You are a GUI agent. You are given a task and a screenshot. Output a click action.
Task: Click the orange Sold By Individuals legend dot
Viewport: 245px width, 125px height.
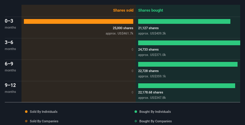click(26, 112)
